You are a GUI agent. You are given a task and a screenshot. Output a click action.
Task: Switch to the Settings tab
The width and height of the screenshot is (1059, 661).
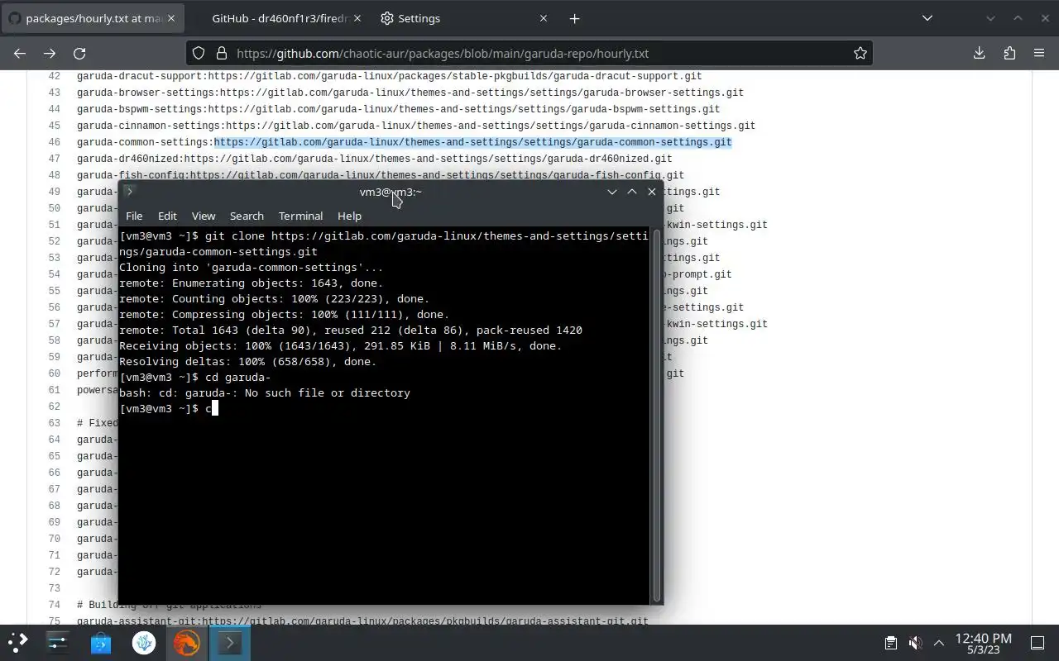(x=463, y=18)
